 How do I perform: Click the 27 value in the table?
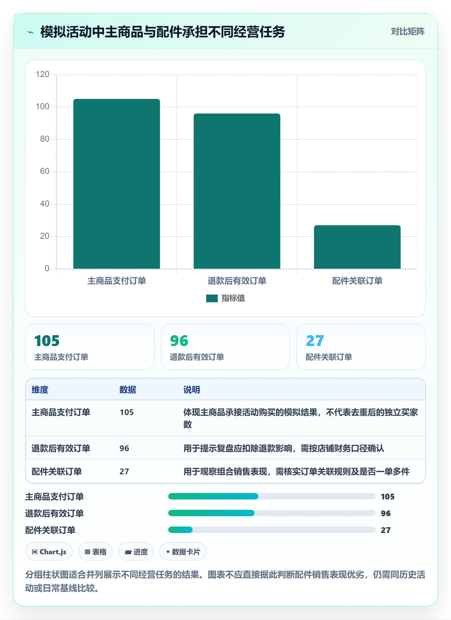click(124, 472)
